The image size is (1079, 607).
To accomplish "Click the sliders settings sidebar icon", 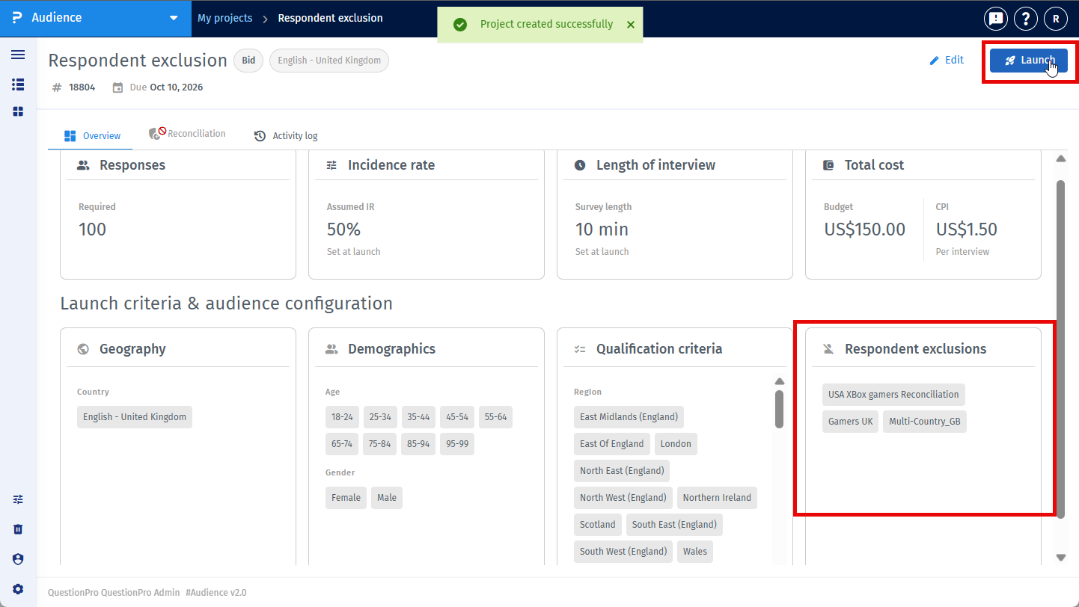I will 18,499.
